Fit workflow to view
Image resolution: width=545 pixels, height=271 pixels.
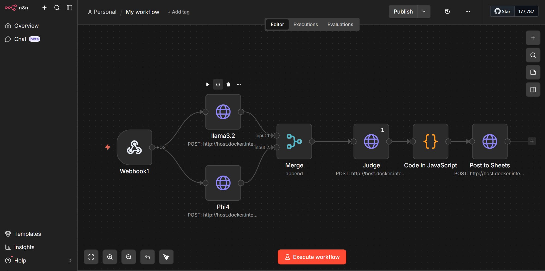91,257
